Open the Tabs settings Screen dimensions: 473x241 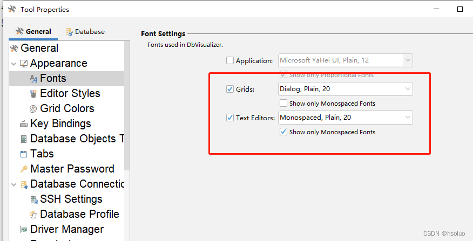point(42,154)
